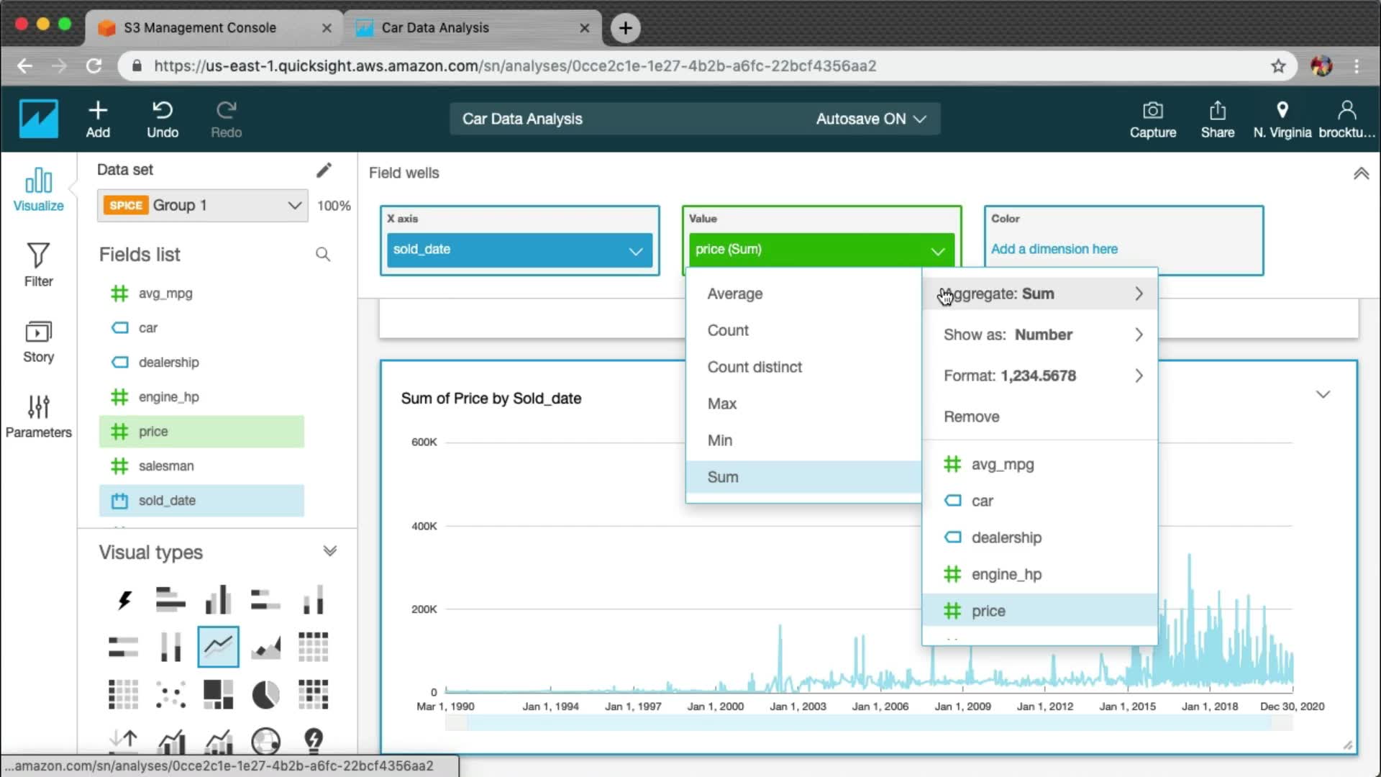Select Count distinct aggregate option

point(754,367)
